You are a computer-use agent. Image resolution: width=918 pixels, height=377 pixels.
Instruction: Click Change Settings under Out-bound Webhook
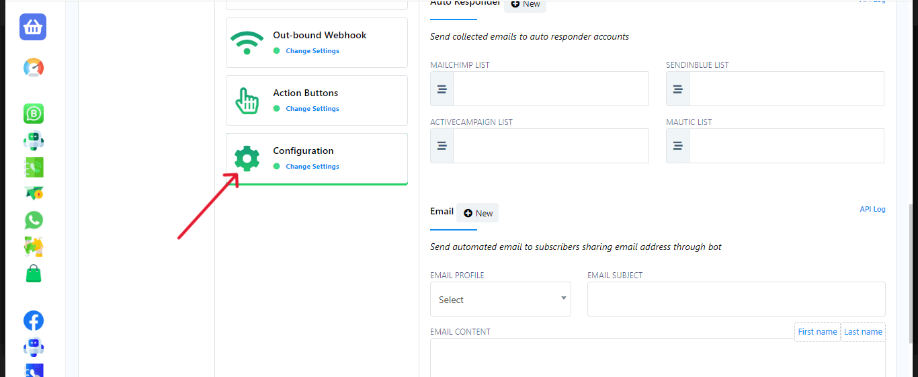312,51
